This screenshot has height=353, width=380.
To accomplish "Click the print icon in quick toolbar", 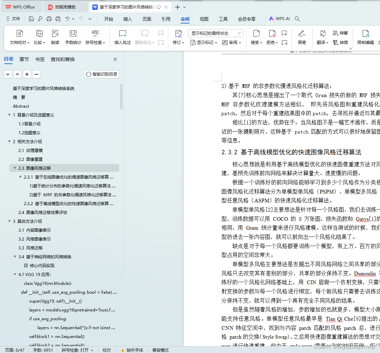I will [49, 19].
